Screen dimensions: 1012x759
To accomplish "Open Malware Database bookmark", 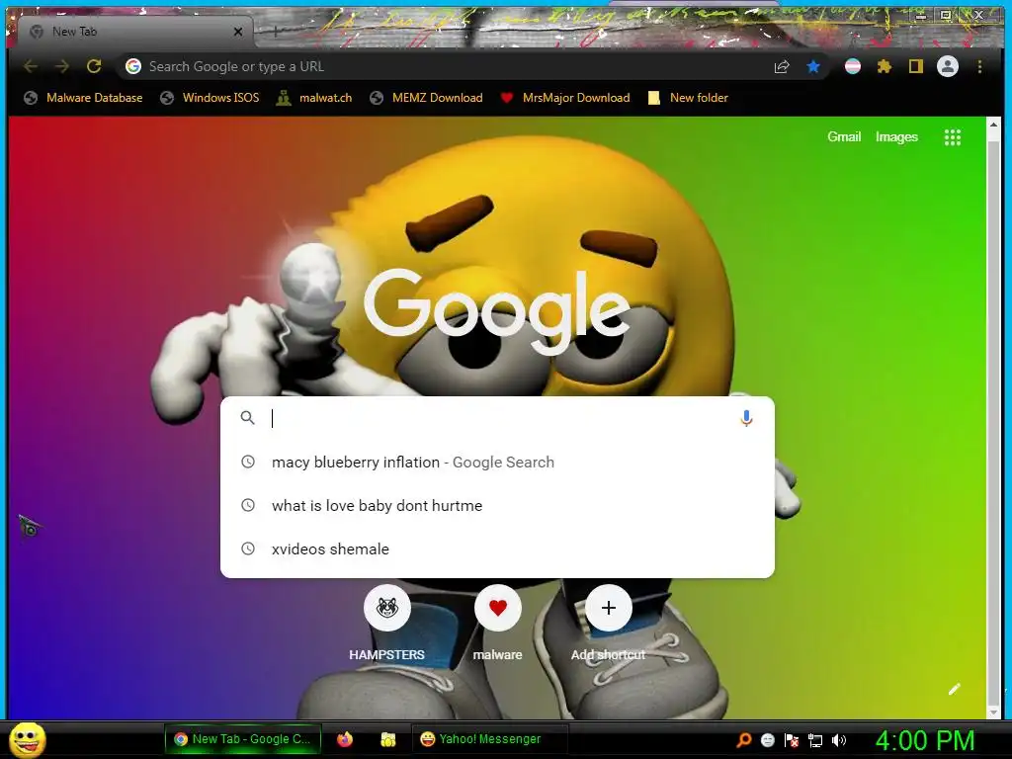I will pyautogui.click(x=83, y=98).
